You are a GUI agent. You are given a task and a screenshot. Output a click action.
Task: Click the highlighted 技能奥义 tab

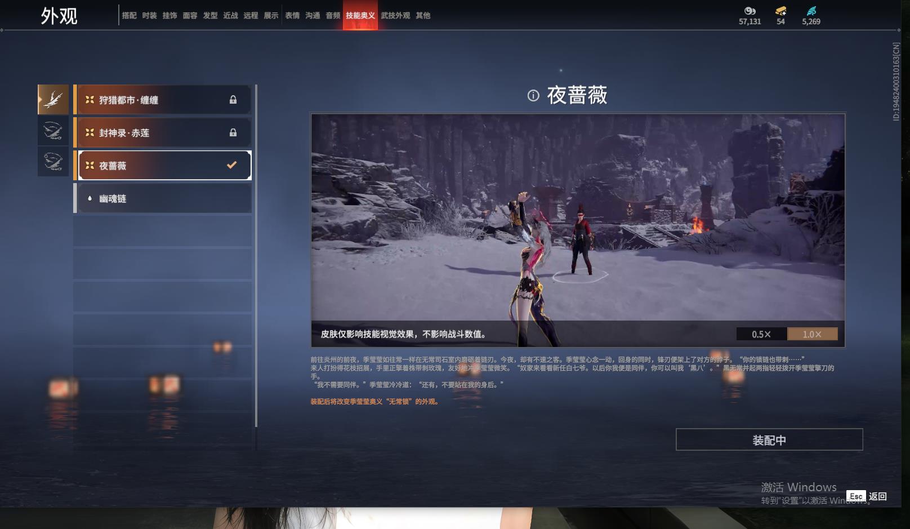click(360, 15)
